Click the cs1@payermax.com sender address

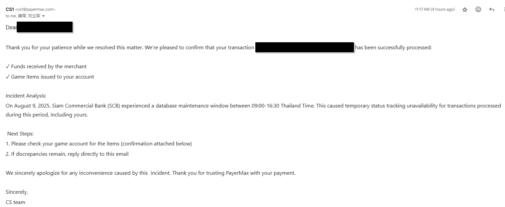tap(35, 10)
